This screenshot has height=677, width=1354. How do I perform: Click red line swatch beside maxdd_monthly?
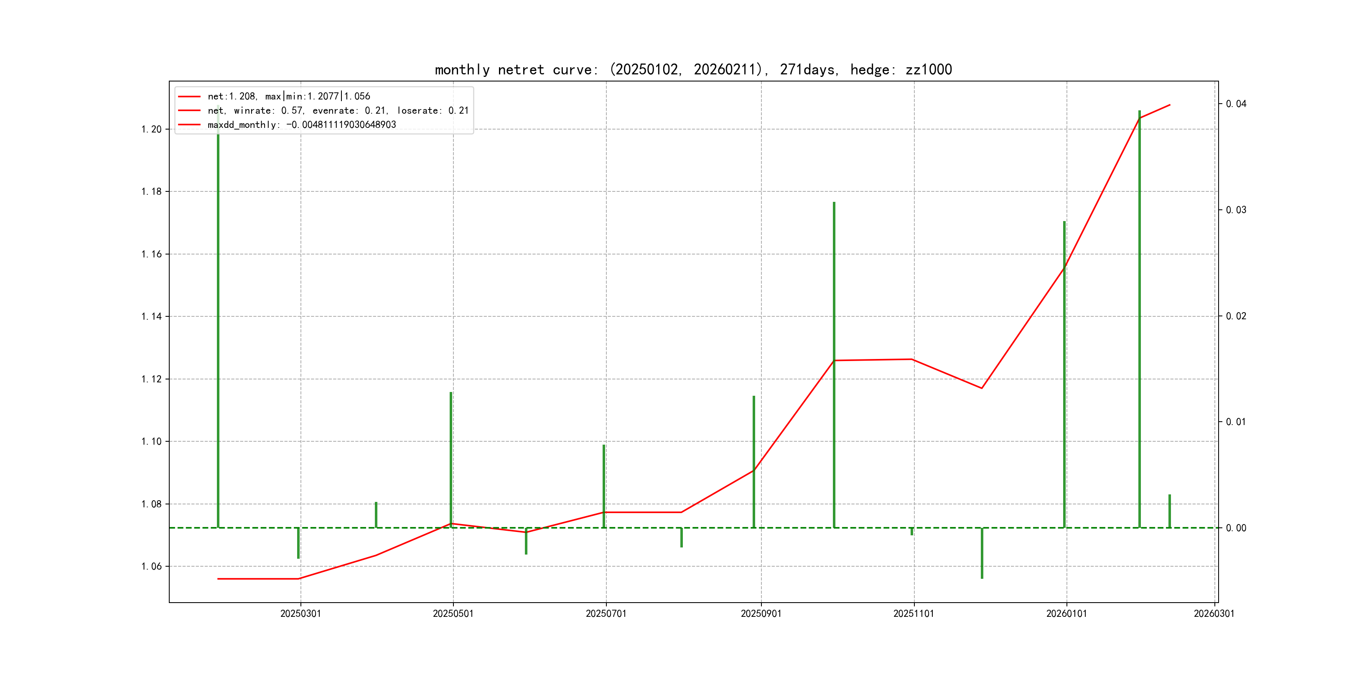(189, 125)
